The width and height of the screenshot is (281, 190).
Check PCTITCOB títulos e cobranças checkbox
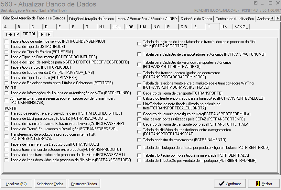point(7,83)
